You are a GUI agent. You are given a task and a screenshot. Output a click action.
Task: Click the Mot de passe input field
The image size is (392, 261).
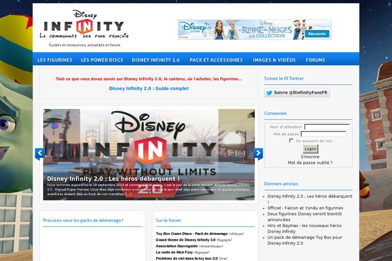click(323, 134)
